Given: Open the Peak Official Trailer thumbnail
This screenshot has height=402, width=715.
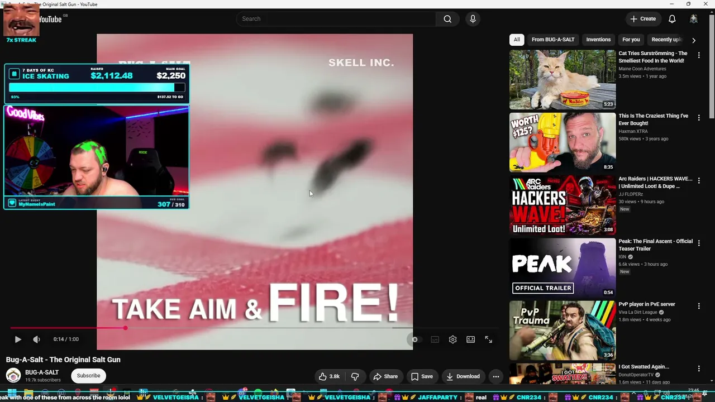Looking at the screenshot, I should tap(563, 267).
